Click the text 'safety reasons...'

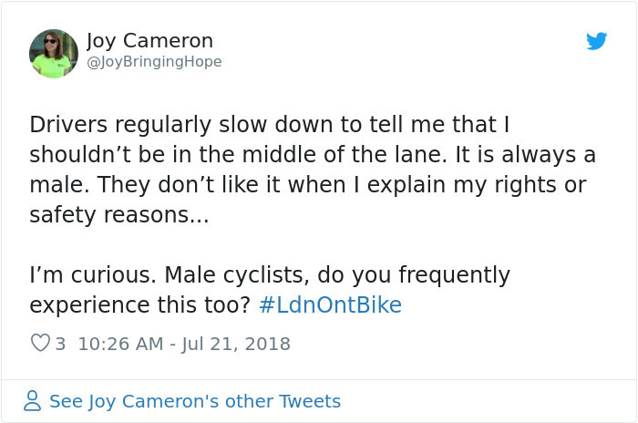click(x=118, y=214)
